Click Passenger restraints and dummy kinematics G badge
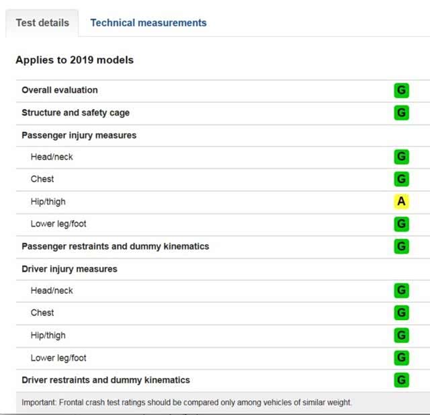This screenshot has height=415, width=430. click(401, 246)
